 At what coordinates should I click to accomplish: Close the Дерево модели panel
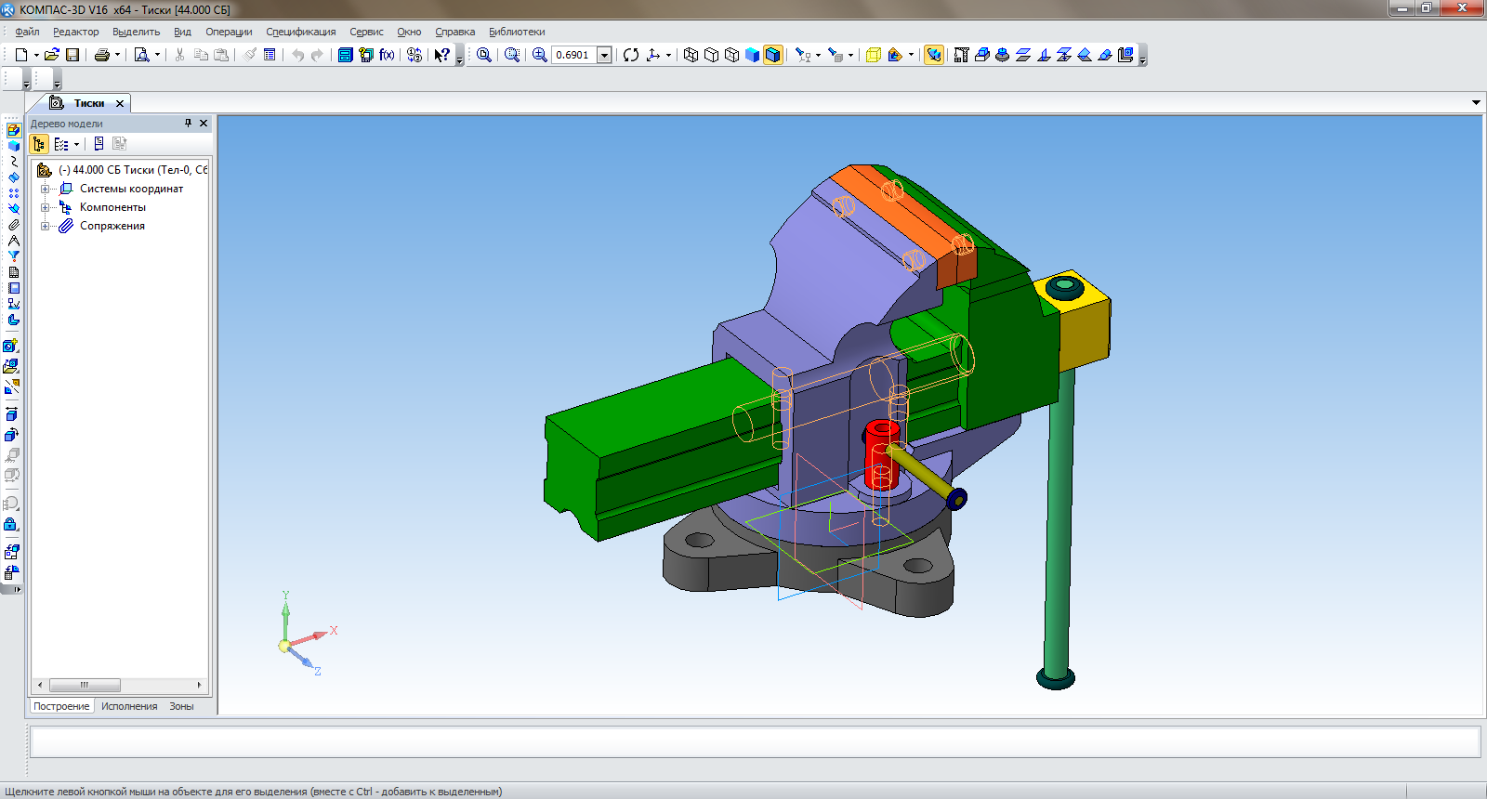[204, 123]
